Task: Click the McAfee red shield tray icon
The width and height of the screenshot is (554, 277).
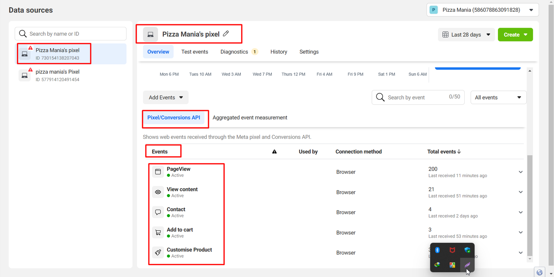Action: tap(452, 250)
